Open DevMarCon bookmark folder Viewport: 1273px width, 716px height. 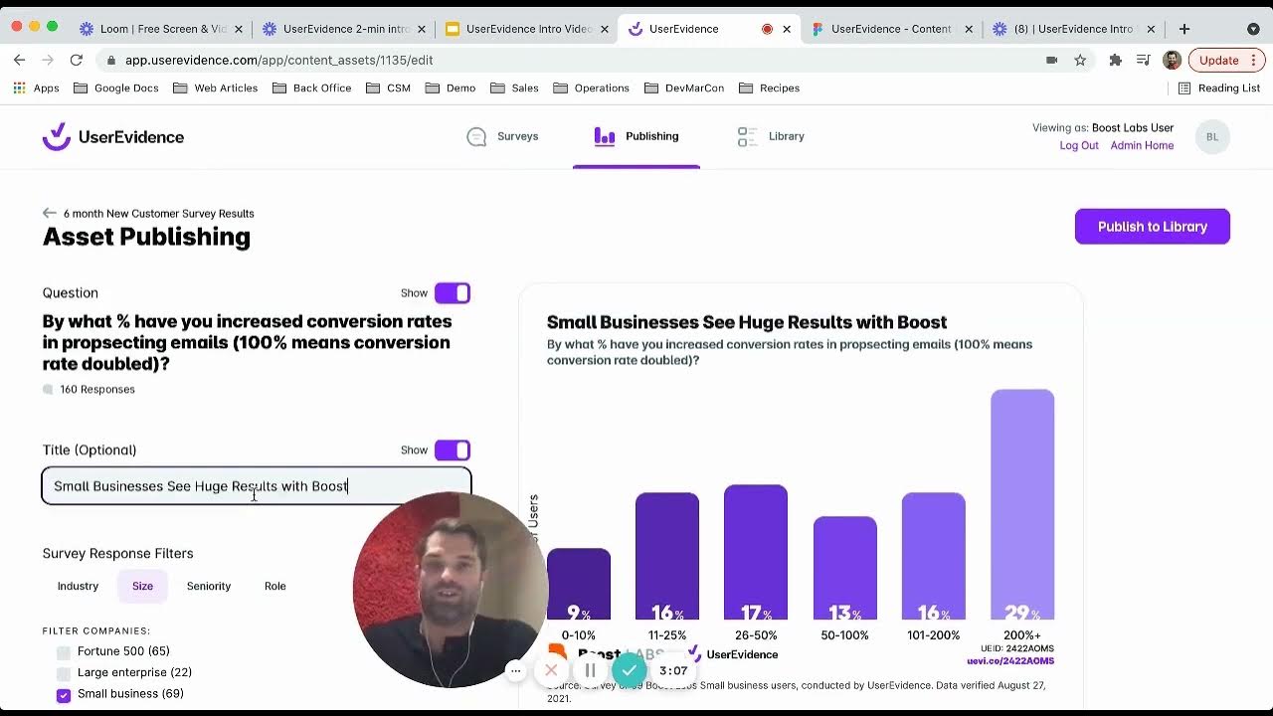coord(684,88)
